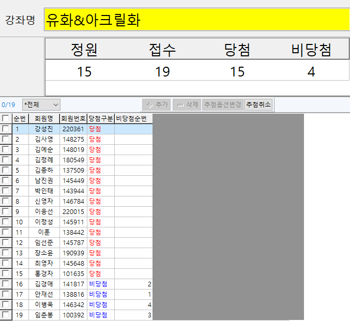This screenshot has width=350, height=321.
Task: Select member name 장소윤
Action: pyautogui.click(x=44, y=253)
